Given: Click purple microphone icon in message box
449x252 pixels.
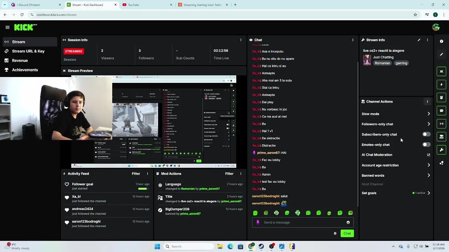Looking at the screenshot, I should point(258,222).
